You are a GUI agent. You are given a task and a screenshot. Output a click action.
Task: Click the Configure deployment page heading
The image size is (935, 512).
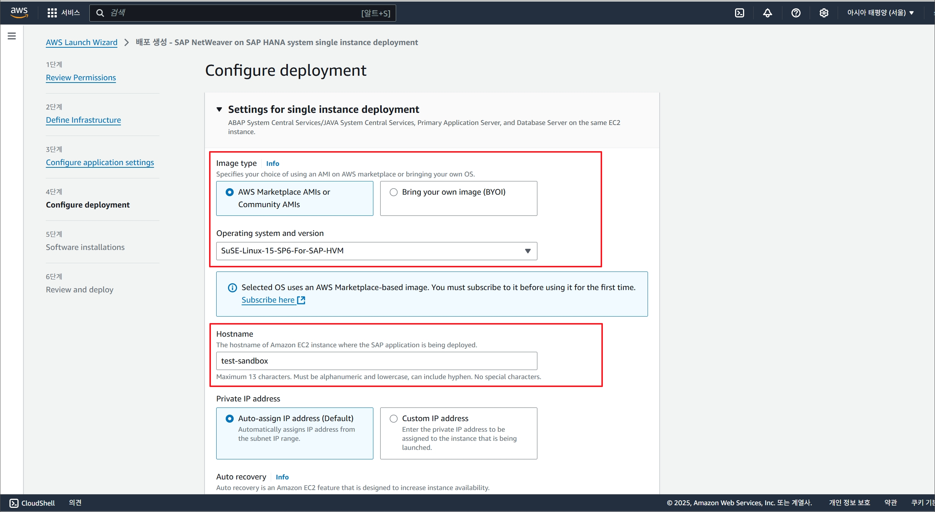pyautogui.click(x=286, y=70)
